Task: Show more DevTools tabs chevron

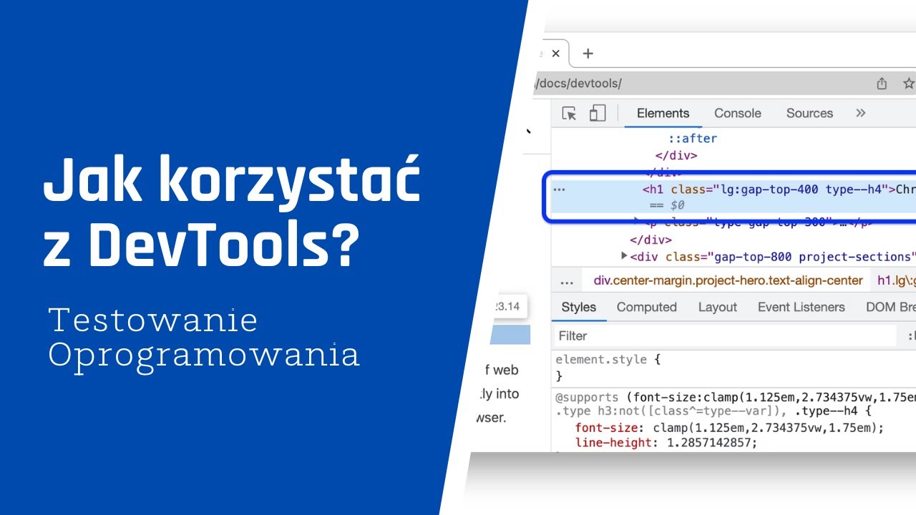Action: pos(861,113)
